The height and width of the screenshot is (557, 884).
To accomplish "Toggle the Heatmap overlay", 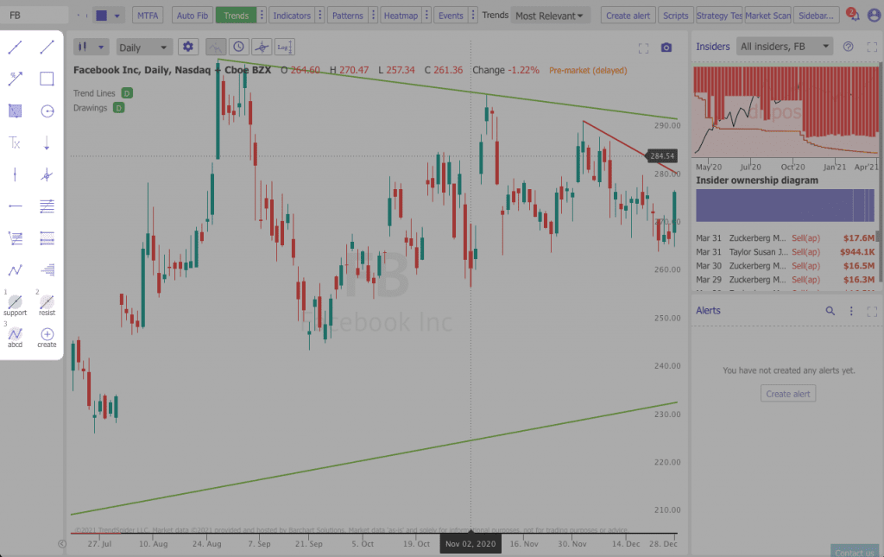I will click(401, 16).
